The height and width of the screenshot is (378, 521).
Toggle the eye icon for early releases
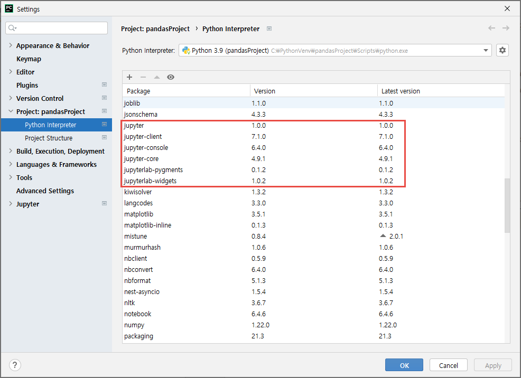(x=171, y=77)
